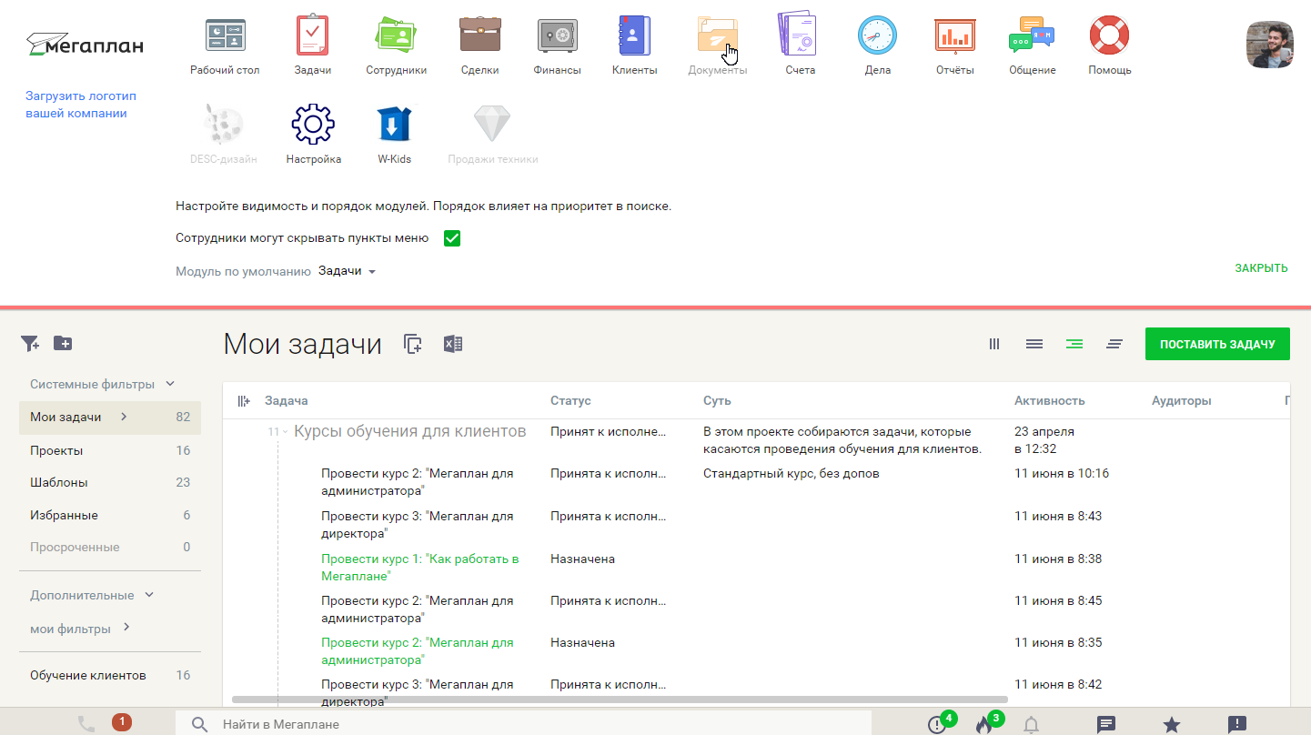Click the Найти в Мегаплане search field

tap(523, 724)
